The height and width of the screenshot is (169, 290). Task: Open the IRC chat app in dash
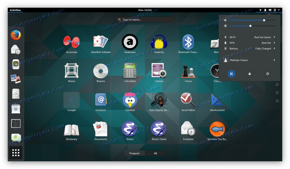16,138
